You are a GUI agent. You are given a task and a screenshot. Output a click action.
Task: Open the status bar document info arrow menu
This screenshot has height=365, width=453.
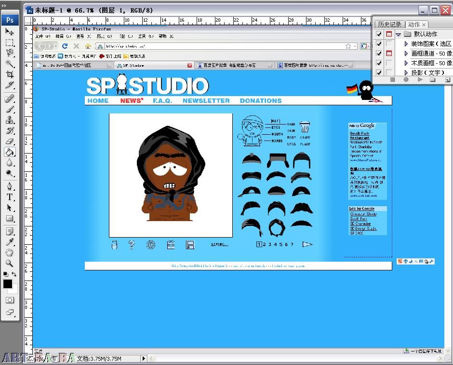click(144, 358)
